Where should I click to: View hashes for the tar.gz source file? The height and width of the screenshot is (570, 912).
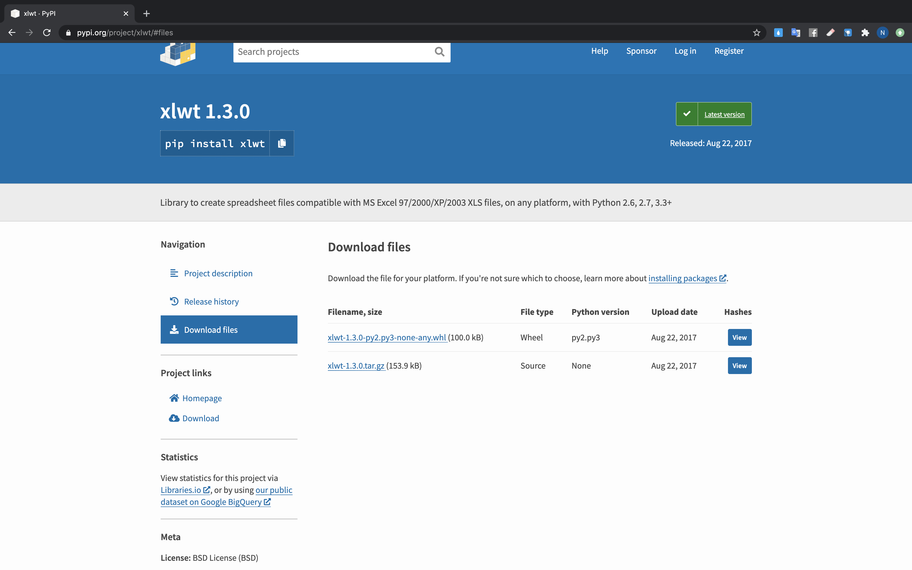coord(739,366)
